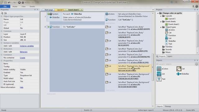Select Cat object in Objects panel
Viewport: 199px width, 112px height.
(x=180, y=69)
